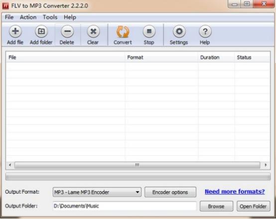Click the Stop square icon
This screenshot has width=276, height=219.
click(x=149, y=31)
